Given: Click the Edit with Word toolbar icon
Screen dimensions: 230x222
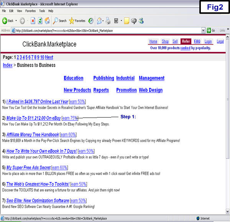Looking at the screenshot, I should coord(116,21).
